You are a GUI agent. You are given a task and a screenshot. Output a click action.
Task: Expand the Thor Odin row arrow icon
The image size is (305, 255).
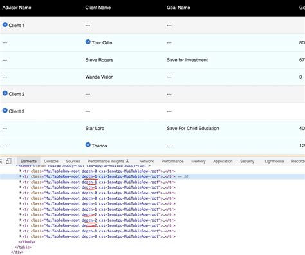88,42
